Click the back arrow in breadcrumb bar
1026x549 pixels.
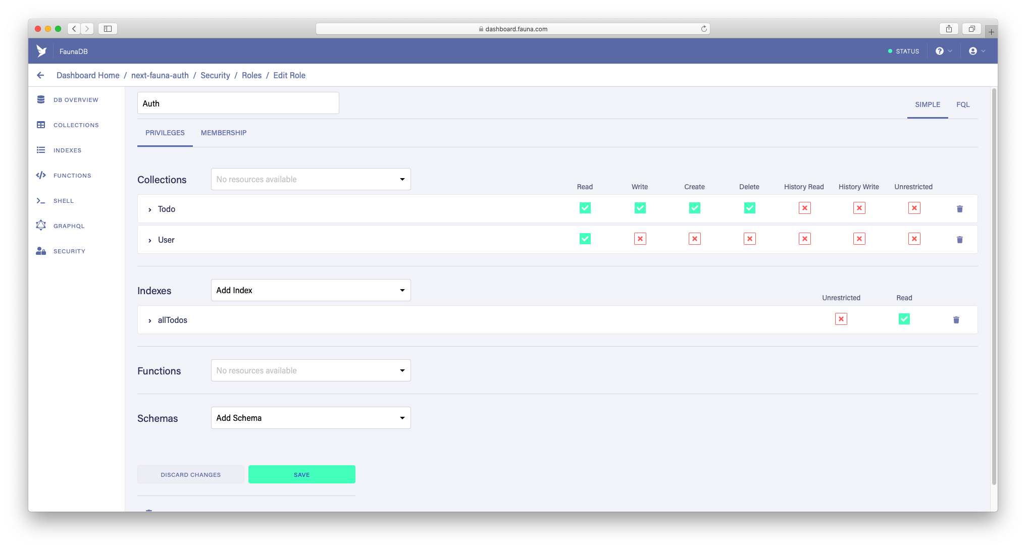(40, 75)
